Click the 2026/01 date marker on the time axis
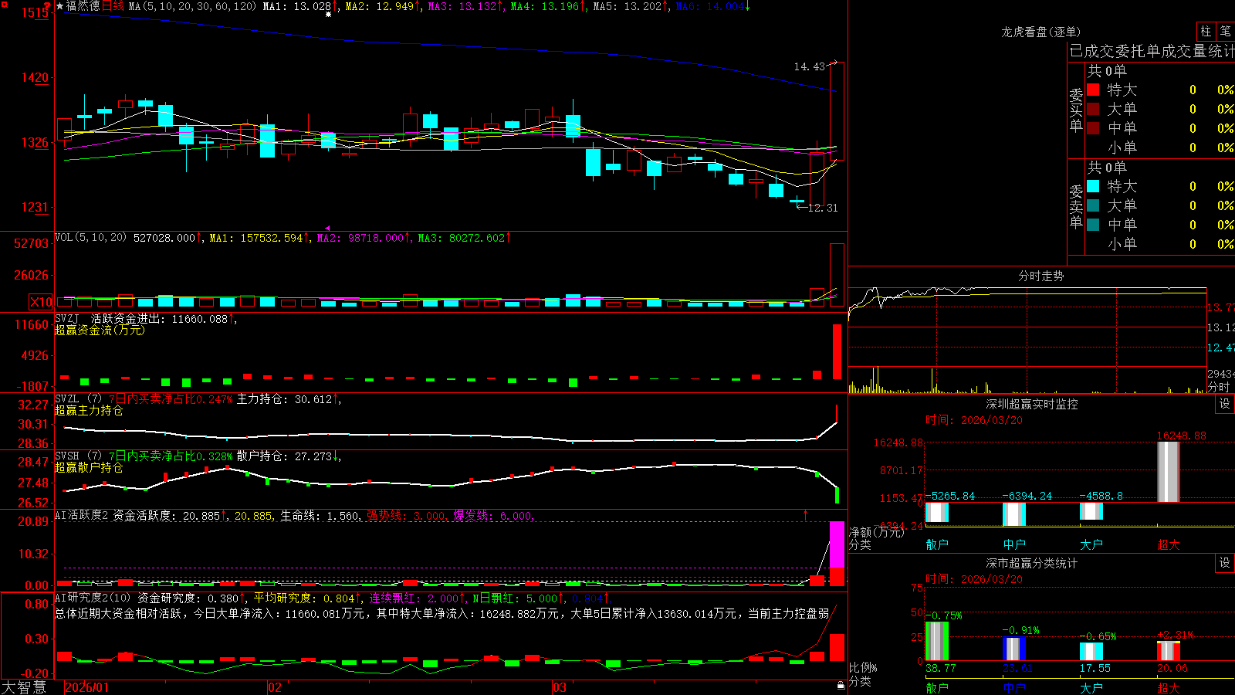 coord(87,687)
